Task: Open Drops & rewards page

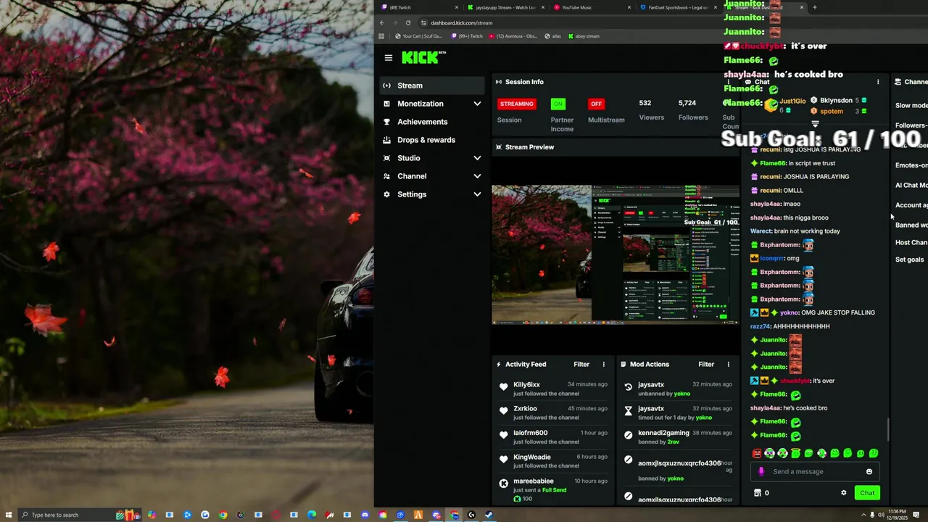Action: 432,140
